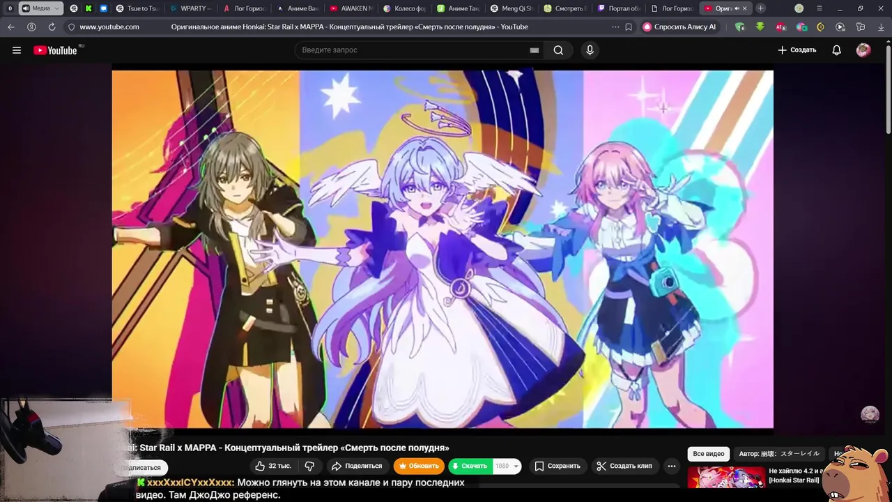Image resolution: width=892 pixels, height=502 pixels.
Task: Open the red AE extension icon
Action: coord(780,27)
